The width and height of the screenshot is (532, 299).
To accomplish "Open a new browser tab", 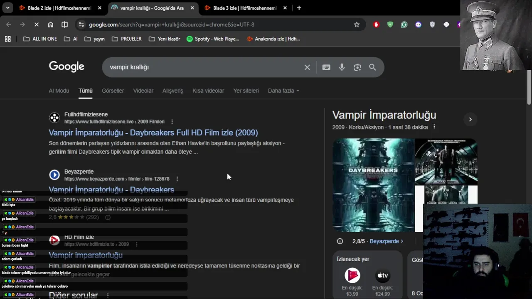I will [299, 8].
